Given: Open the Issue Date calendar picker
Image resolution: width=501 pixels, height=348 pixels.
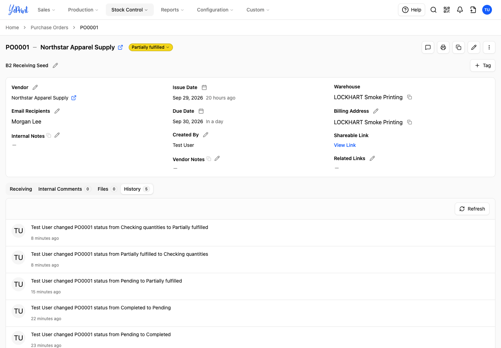Looking at the screenshot, I should point(204,87).
